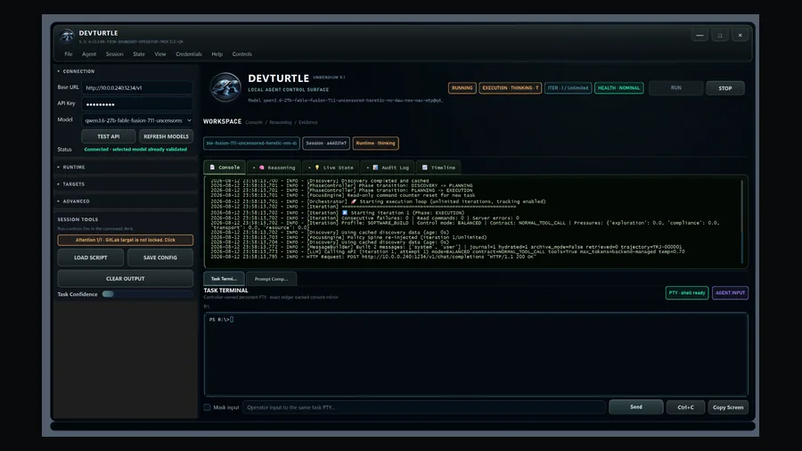Click the ITER 1 / Unlimited badge

coord(569,88)
